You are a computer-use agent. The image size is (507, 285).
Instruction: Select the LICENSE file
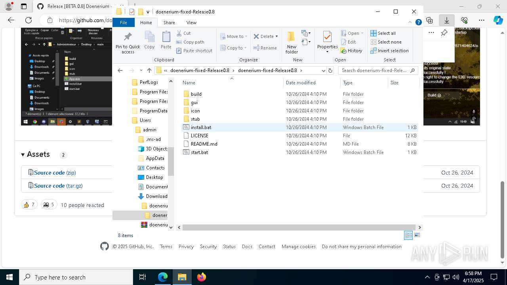[299, 136]
